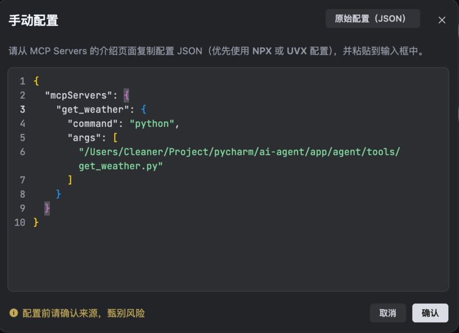Viewport: 459px width, 333px height.
Task: Click the /Users/Cleaner/Project file path string
Action: pyautogui.click(x=239, y=152)
